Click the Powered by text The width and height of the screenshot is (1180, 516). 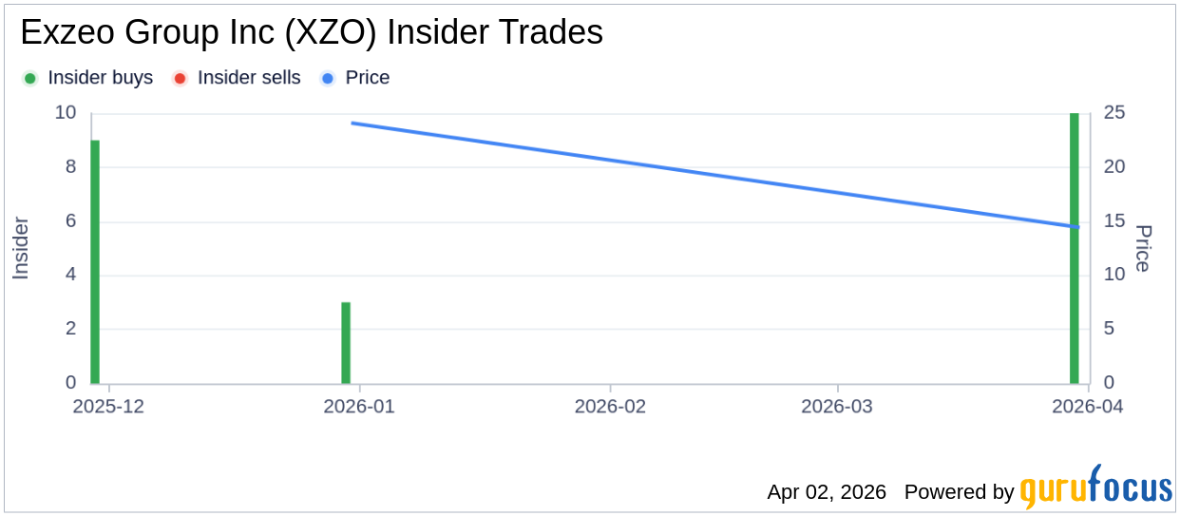(x=959, y=492)
